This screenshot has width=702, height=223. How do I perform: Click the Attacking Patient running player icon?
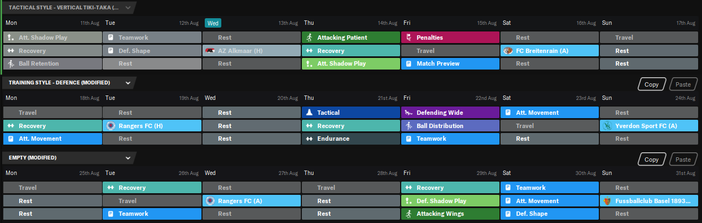point(309,38)
